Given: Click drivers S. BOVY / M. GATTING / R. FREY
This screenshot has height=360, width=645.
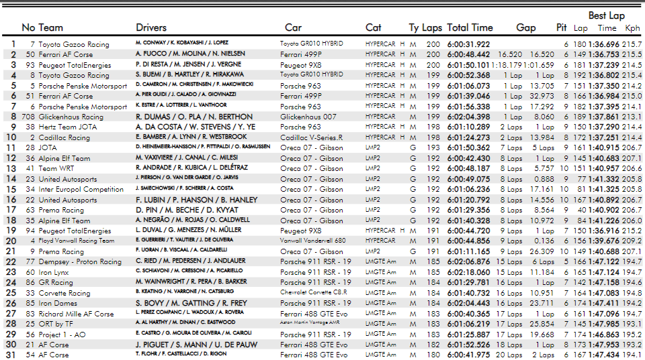Looking at the screenshot, I should point(191,304).
